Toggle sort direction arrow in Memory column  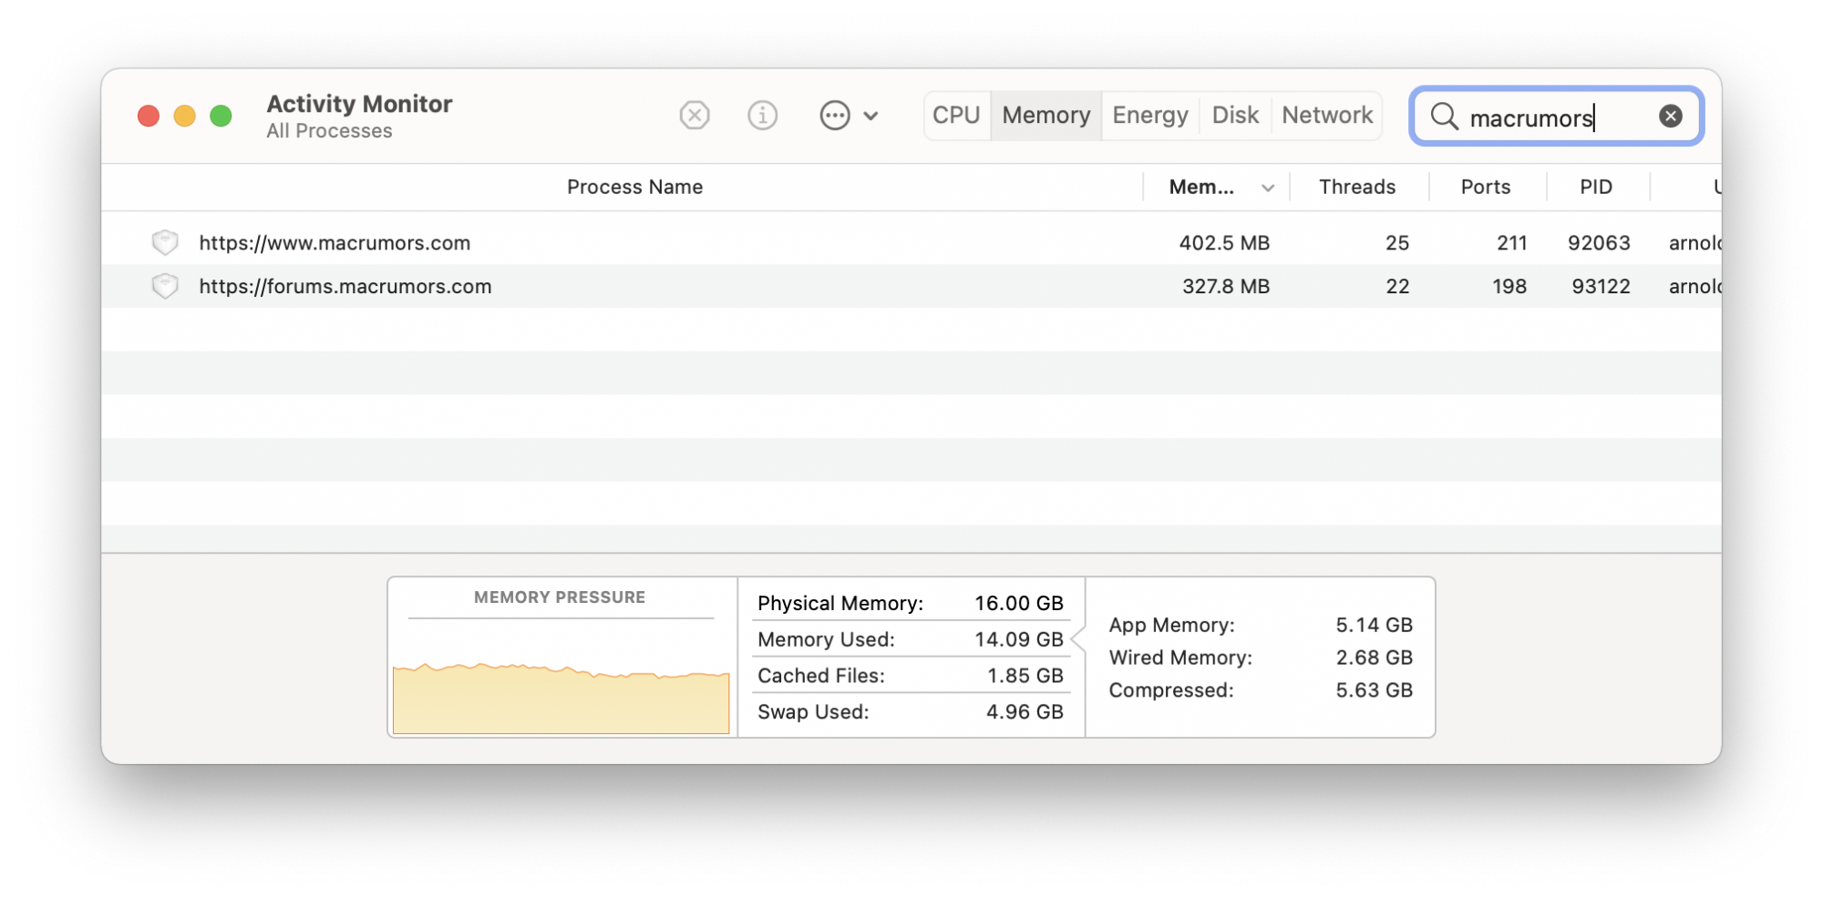coord(1268,188)
